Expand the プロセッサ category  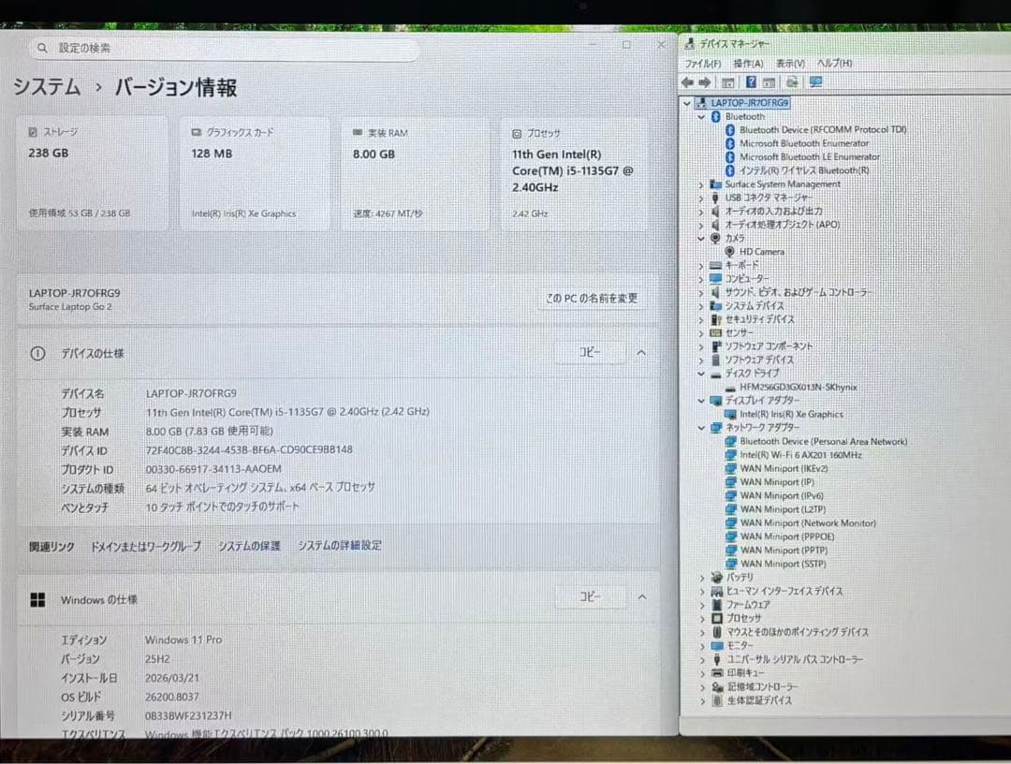coord(700,618)
